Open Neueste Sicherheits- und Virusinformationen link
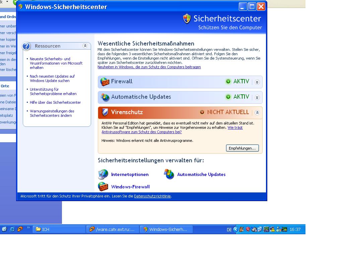The width and height of the screenshot is (343, 257). click(x=56, y=63)
